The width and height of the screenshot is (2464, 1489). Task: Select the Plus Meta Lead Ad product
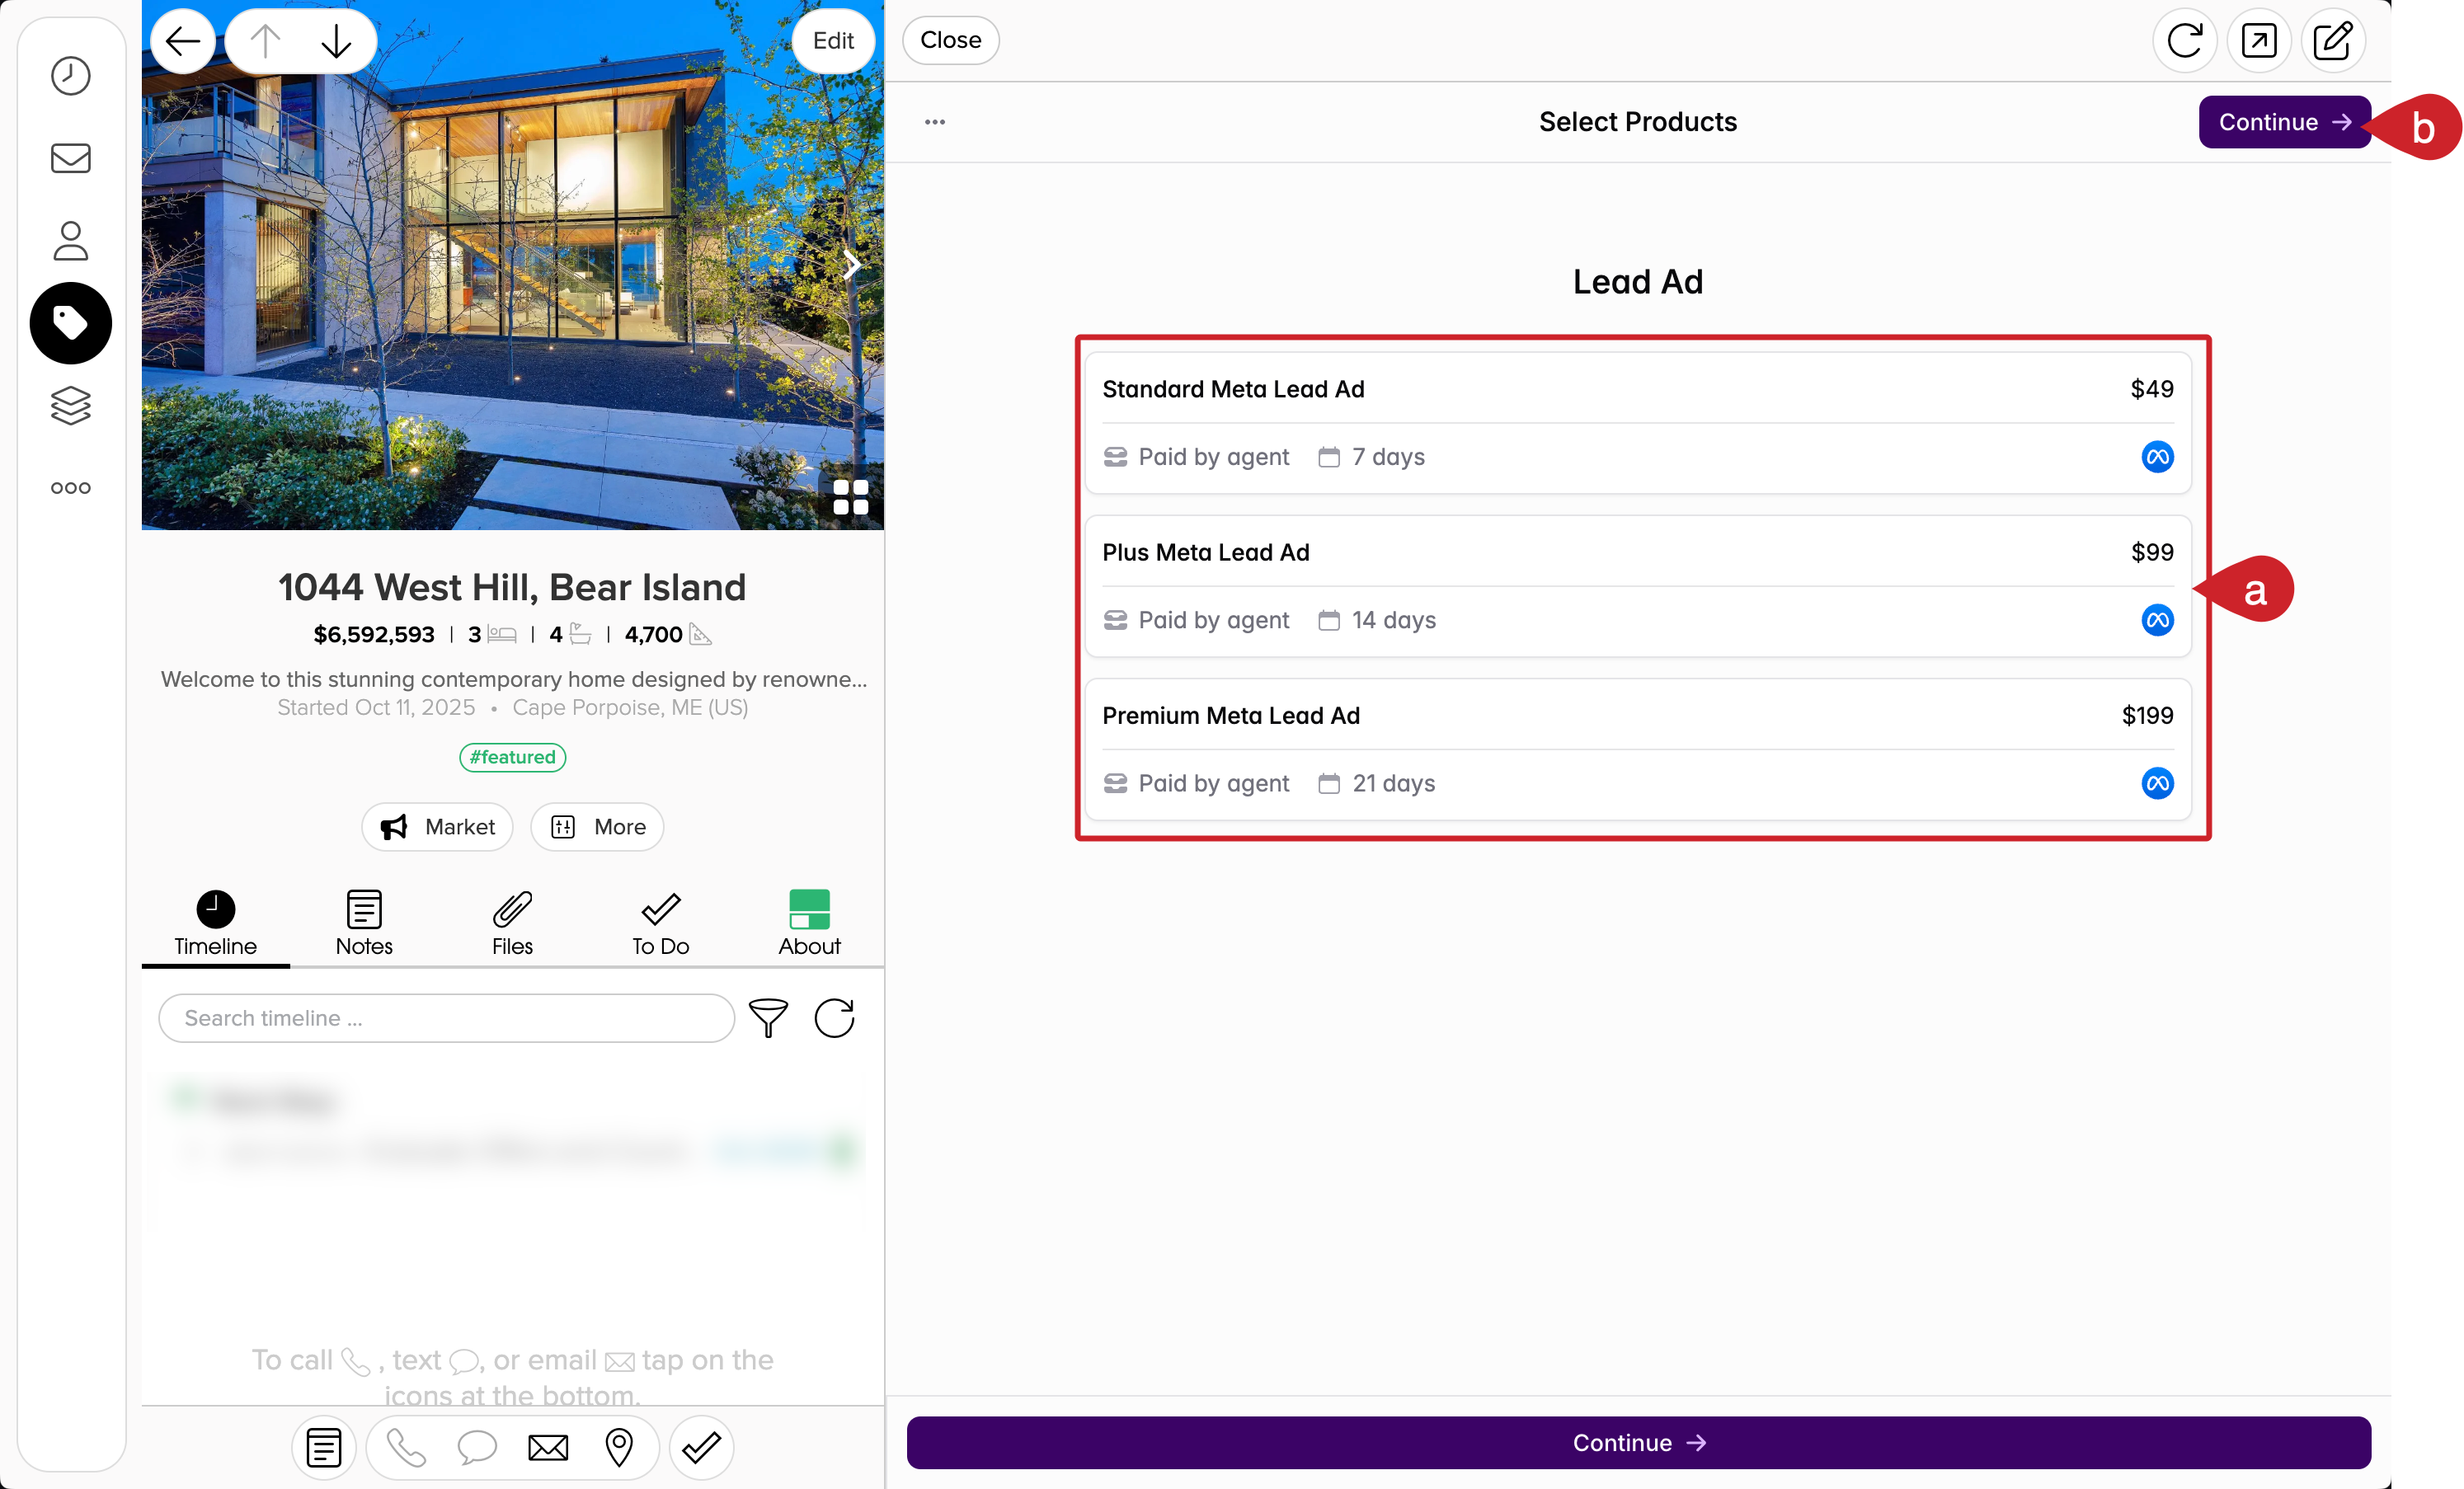1638,586
